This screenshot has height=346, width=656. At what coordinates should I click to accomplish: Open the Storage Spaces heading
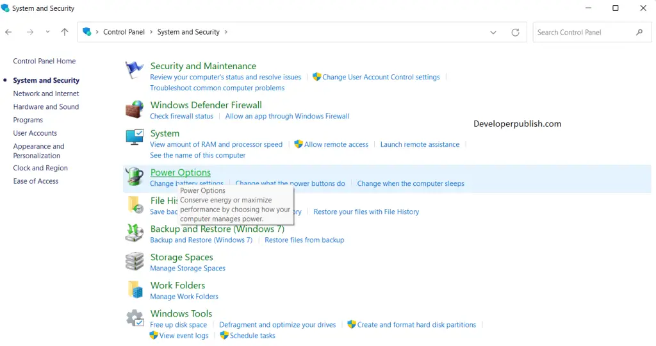(181, 258)
